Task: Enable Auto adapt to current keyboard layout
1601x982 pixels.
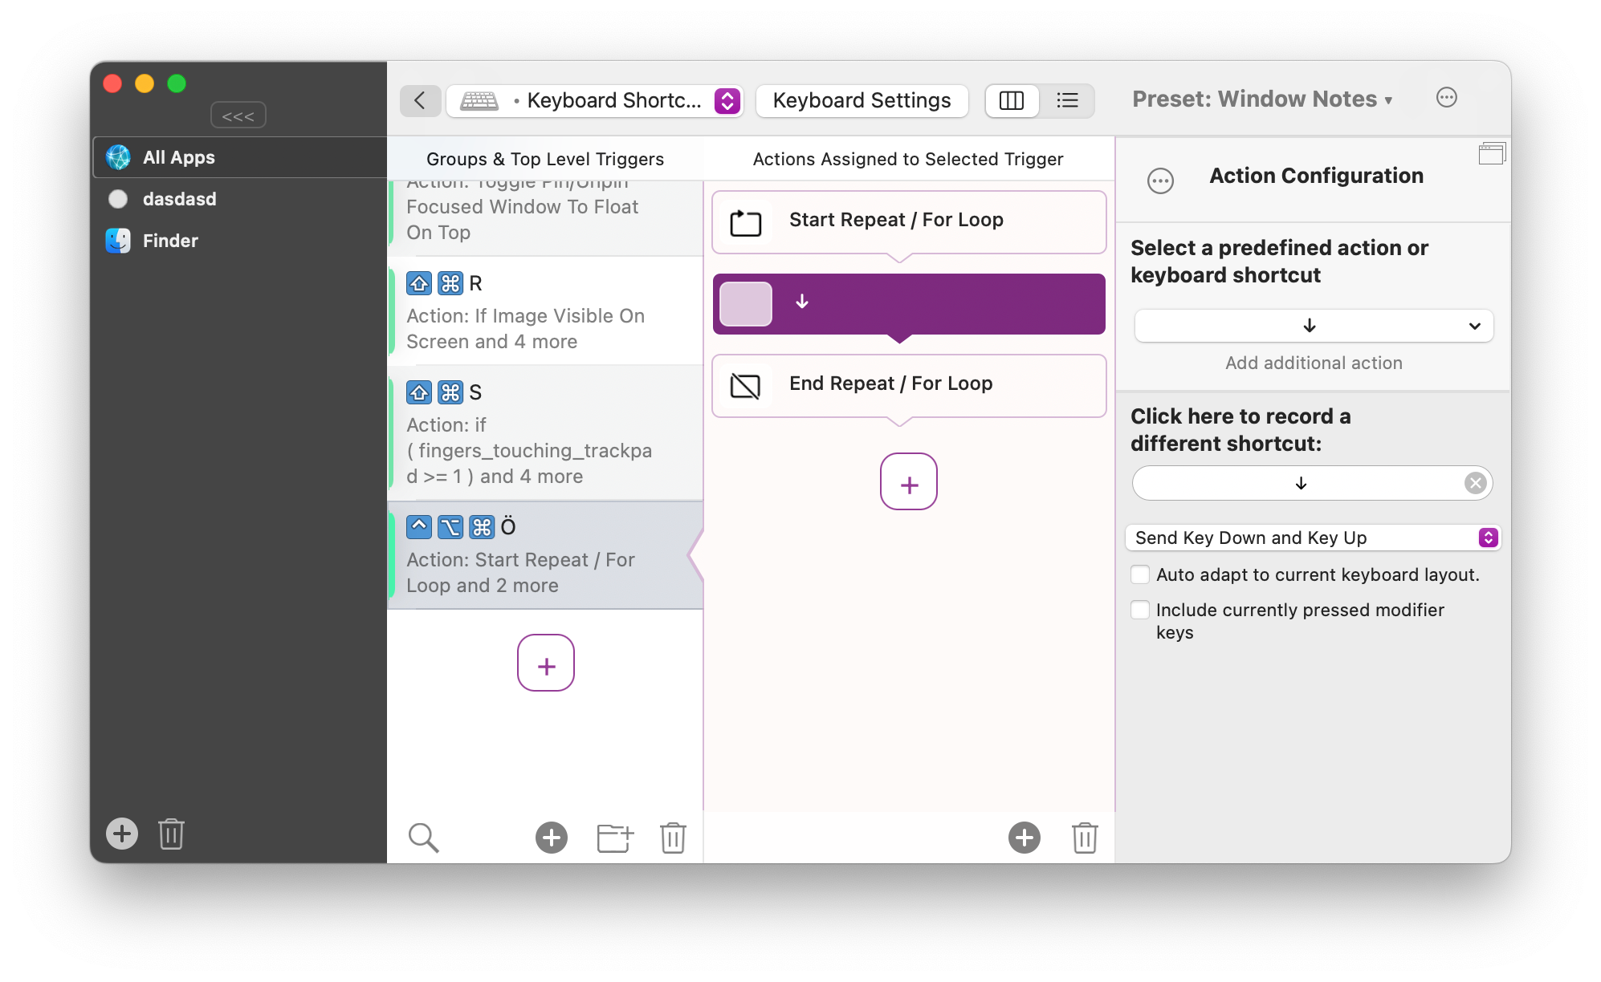Action: 1140,574
